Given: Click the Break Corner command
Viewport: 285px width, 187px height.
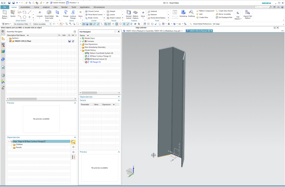Looking at the screenshot, I should click(92, 18).
